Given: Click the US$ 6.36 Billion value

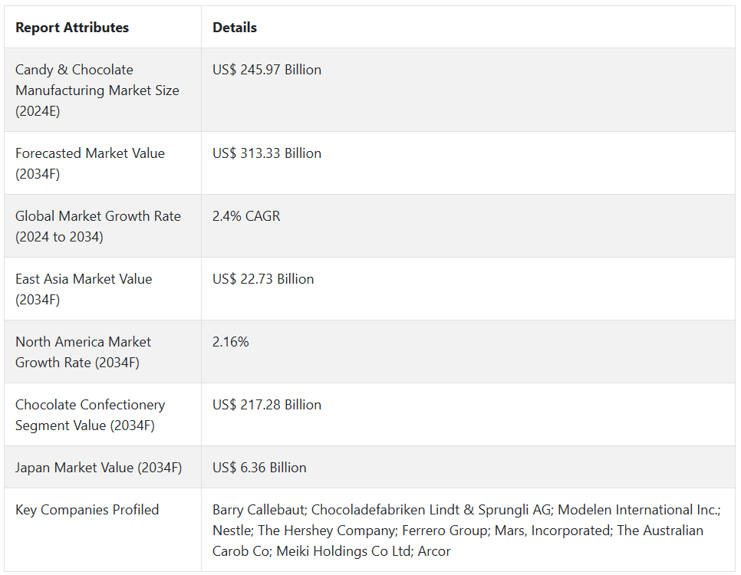Looking at the screenshot, I should click(x=259, y=468).
